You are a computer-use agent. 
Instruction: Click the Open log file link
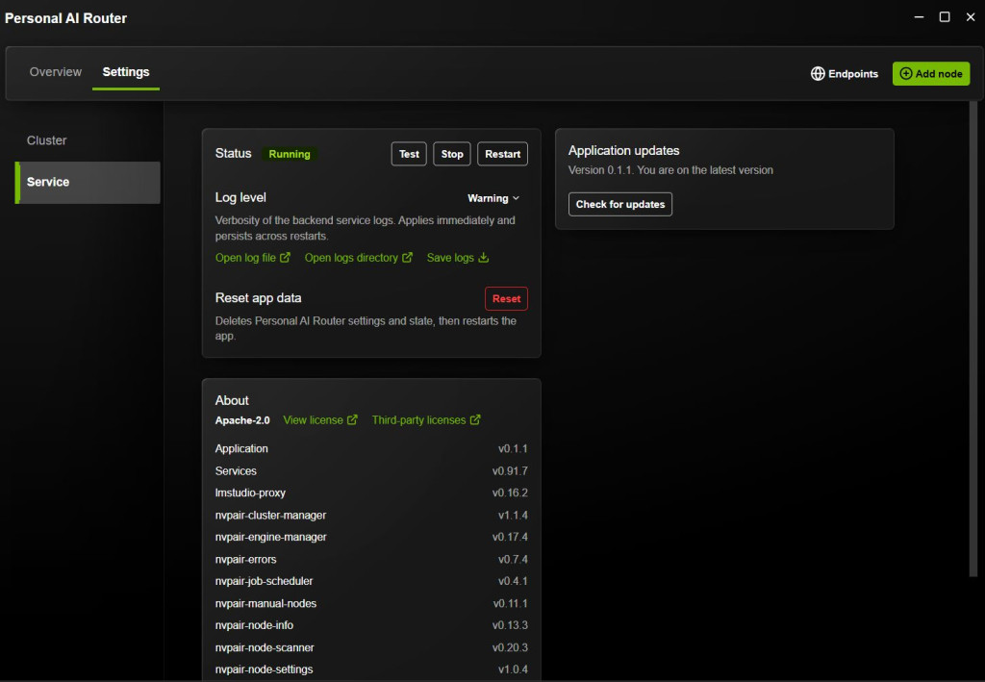coord(252,258)
